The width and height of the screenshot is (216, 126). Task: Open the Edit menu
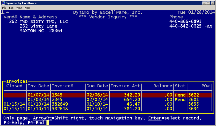coord(11,8)
